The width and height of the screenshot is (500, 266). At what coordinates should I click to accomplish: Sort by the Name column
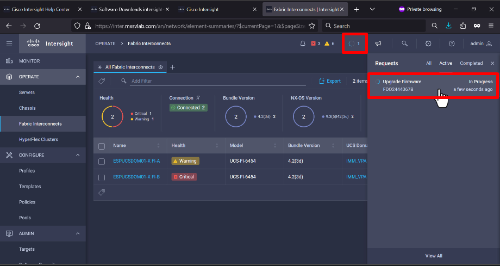159,146
